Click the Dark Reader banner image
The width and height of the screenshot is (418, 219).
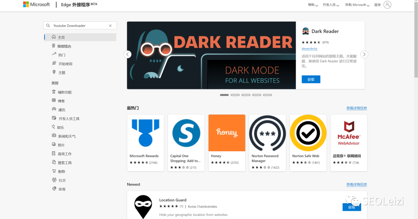(x=211, y=55)
